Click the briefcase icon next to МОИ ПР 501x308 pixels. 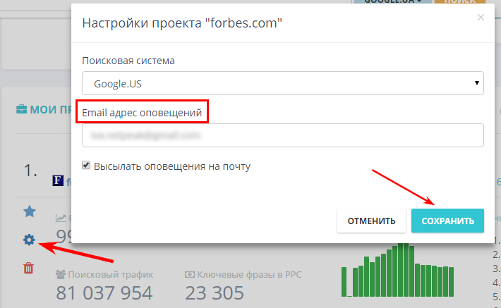pos(21,109)
